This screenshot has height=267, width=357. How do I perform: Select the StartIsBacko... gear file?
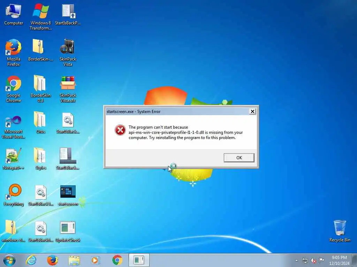pos(40,231)
